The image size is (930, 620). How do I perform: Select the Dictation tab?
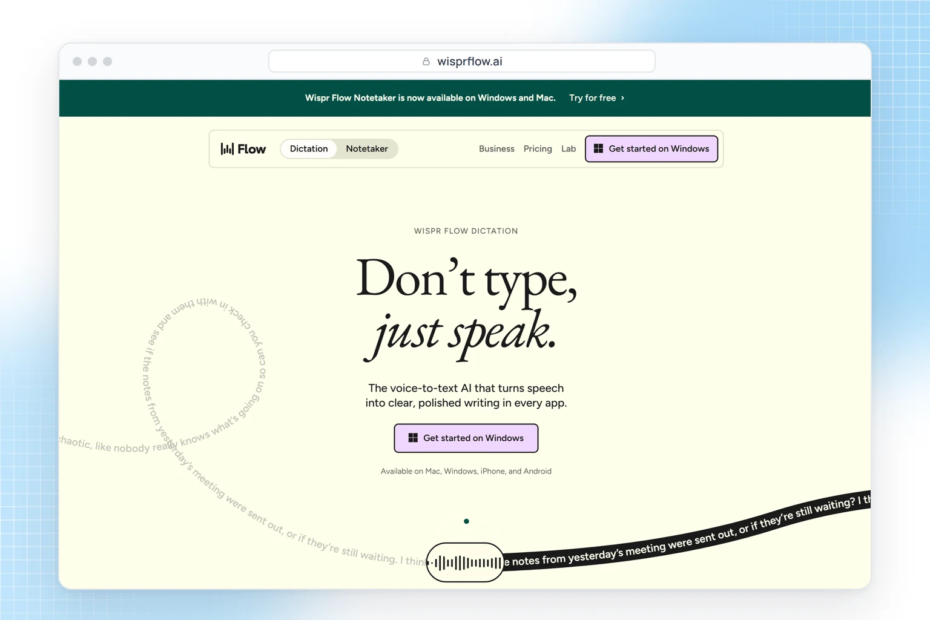click(x=309, y=149)
